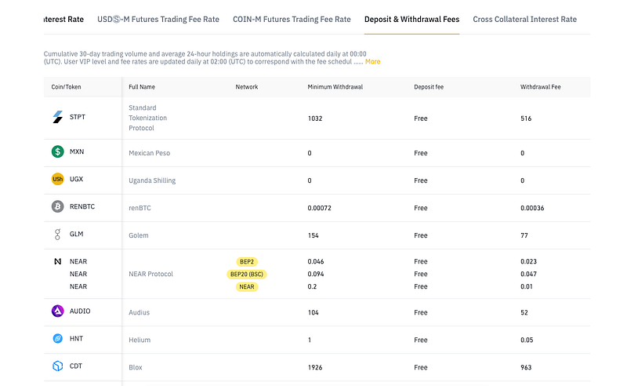Click the STPT coin icon

coord(57,118)
